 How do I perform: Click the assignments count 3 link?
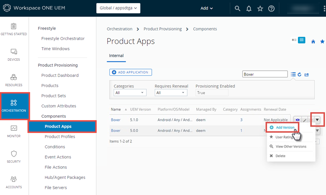[241, 120]
